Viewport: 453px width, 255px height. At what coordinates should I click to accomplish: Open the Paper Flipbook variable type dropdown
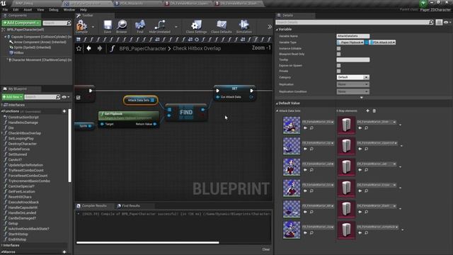tap(350, 42)
